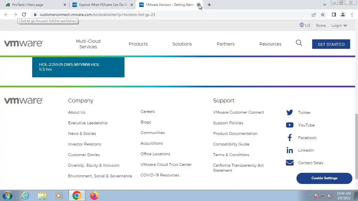
Task: Reload the page with the refresh icon
Action: coord(24,15)
